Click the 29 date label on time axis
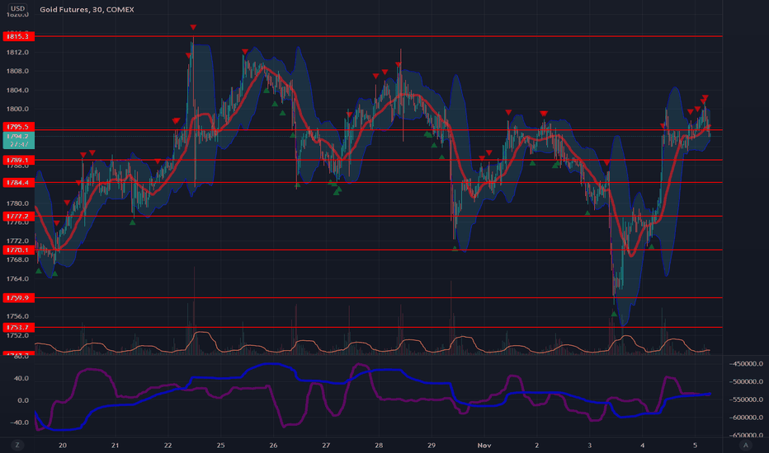The height and width of the screenshot is (453, 769). 431,445
